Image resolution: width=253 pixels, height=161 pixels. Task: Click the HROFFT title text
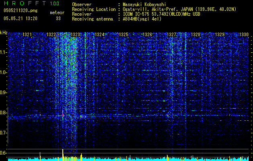pyautogui.click(x=25, y=3)
